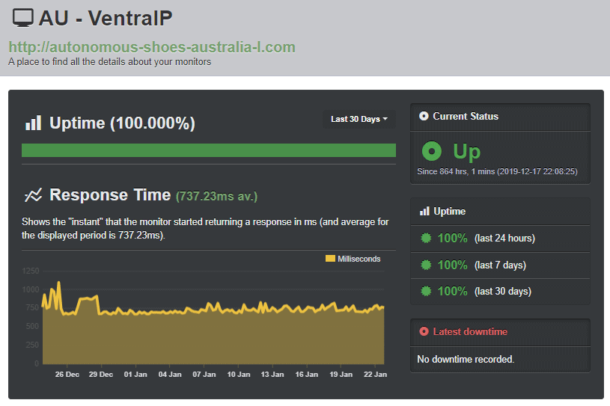Image resolution: width=610 pixels, height=406 pixels.
Task: Open the autonomous-shoes-australia-l.com link
Action: (152, 47)
